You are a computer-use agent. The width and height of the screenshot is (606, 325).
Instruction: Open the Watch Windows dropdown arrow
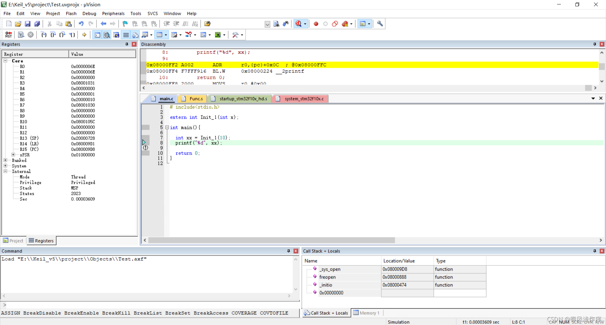[151, 35]
